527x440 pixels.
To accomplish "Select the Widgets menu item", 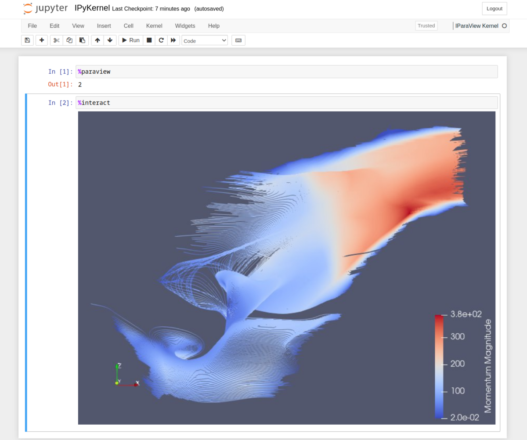I will 185,26.
